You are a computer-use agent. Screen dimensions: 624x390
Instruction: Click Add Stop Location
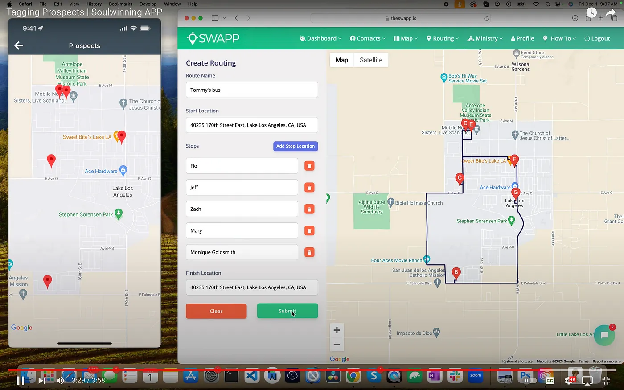pos(296,146)
